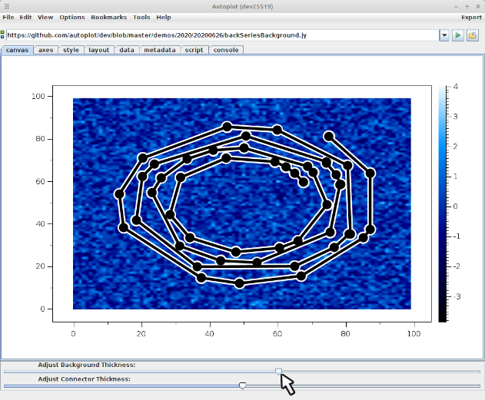Click the green play/run button

(x=457, y=35)
